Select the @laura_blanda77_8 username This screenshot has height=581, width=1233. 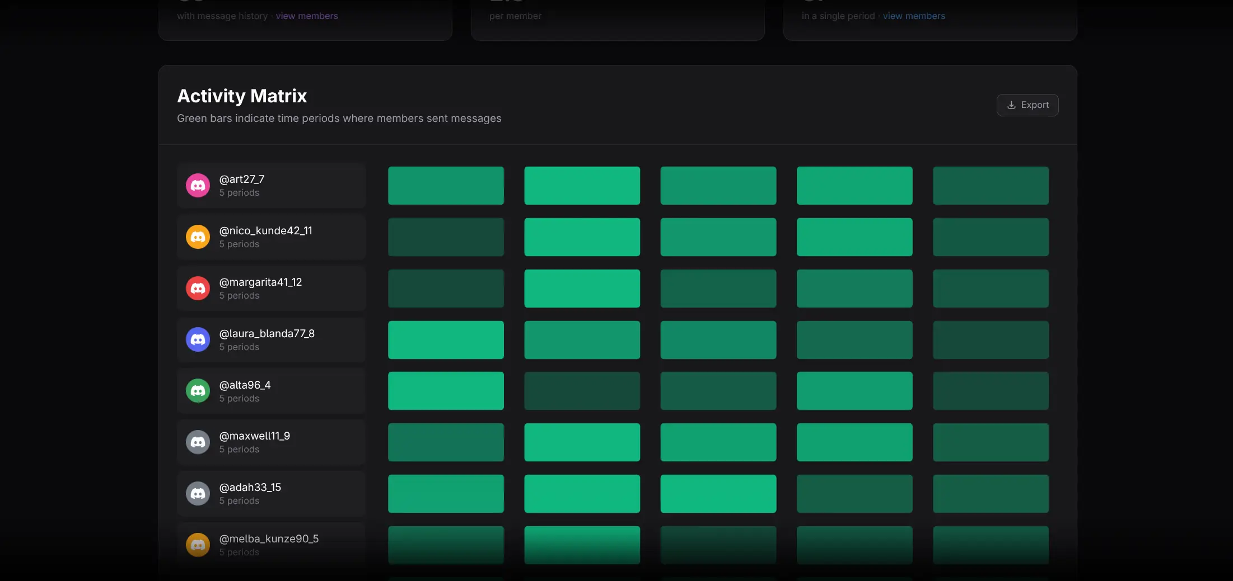[267, 333]
